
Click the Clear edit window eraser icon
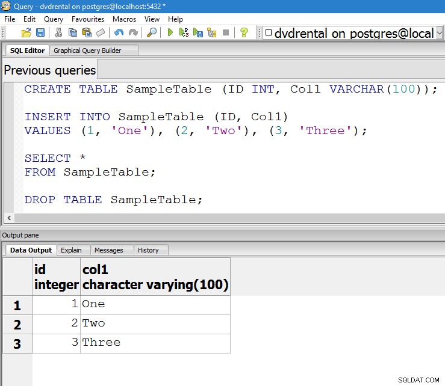(101, 33)
